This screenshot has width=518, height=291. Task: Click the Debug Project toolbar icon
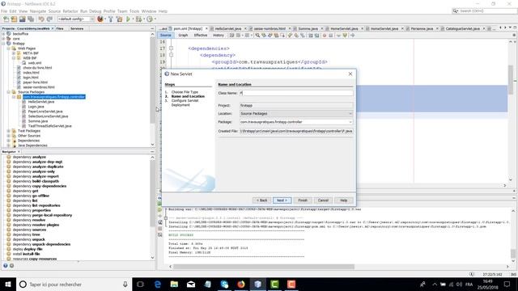pyautogui.click(x=138, y=19)
